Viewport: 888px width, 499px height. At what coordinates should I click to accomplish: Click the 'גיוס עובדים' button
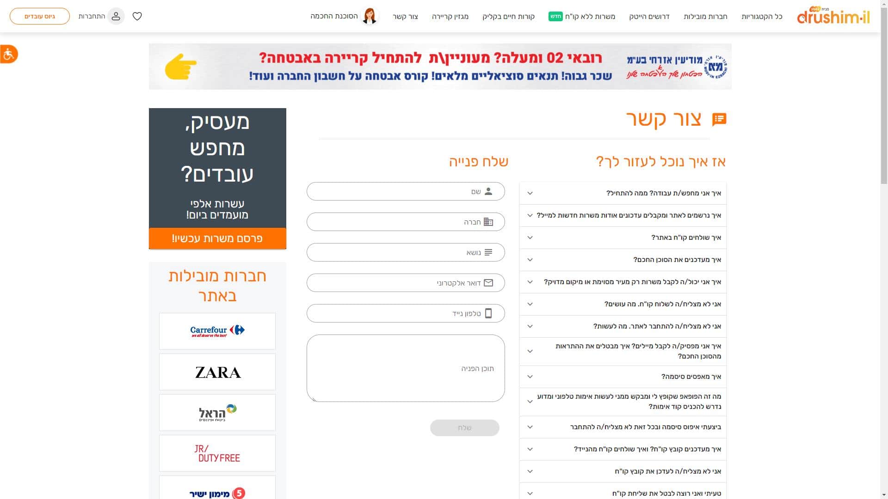point(40,16)
